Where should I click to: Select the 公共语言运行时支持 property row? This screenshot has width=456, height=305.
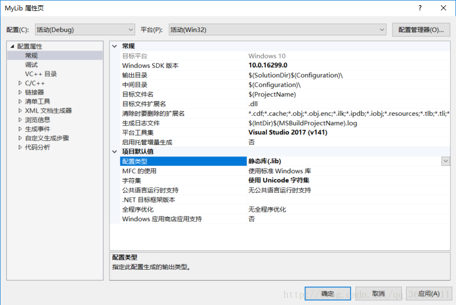pyautogui.click(x=285, y=190)
